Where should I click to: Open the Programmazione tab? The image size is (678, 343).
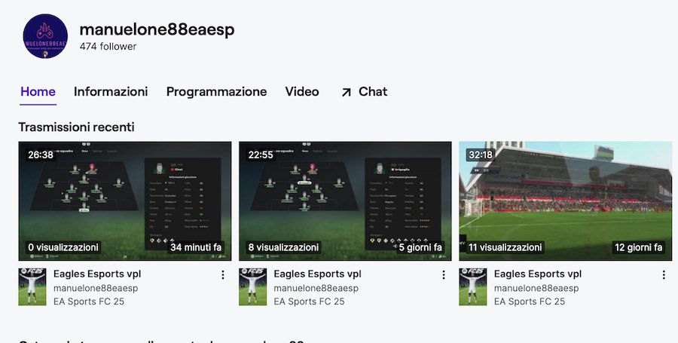(216, 92)
